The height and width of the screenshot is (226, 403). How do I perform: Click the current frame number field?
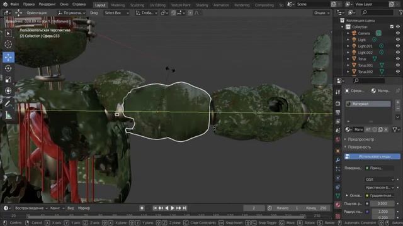[254, 208]
